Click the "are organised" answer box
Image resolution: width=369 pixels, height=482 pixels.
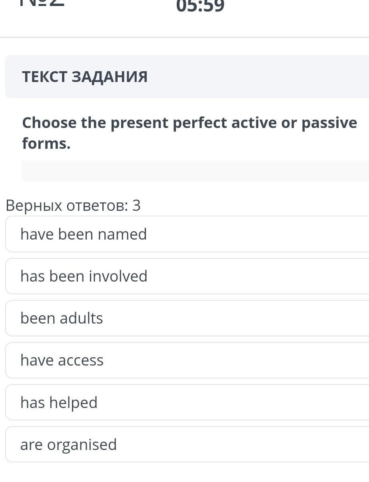(187, 444)
